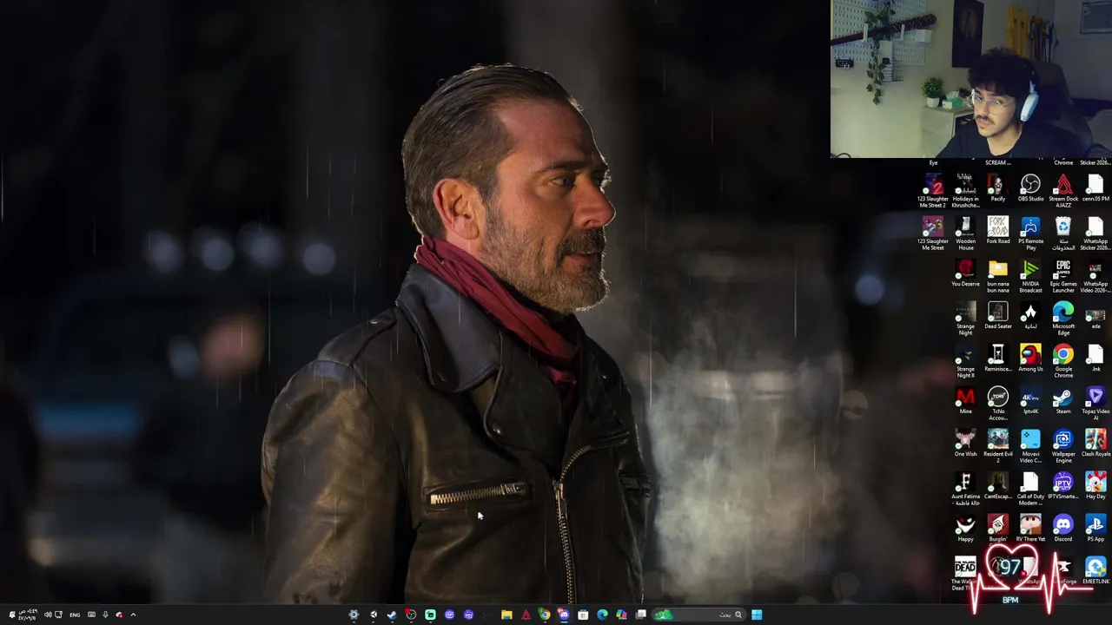Open the Mine game icon
The image size is (1112, 625).
[x=965, y=400]
